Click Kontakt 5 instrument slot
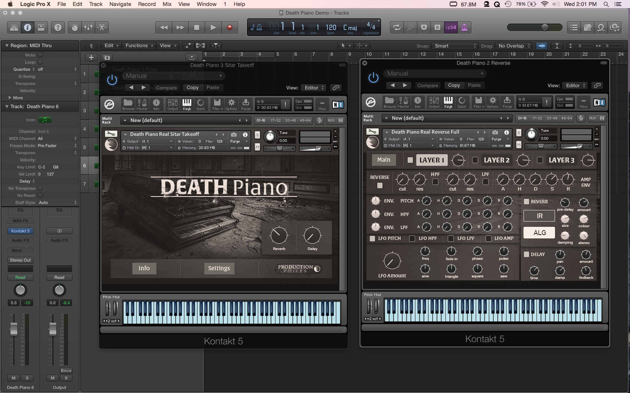The image size is (630, 393). (x=20, y=231)
